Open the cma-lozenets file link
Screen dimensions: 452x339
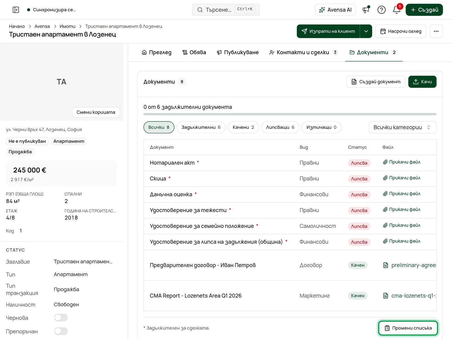(409, 296)
